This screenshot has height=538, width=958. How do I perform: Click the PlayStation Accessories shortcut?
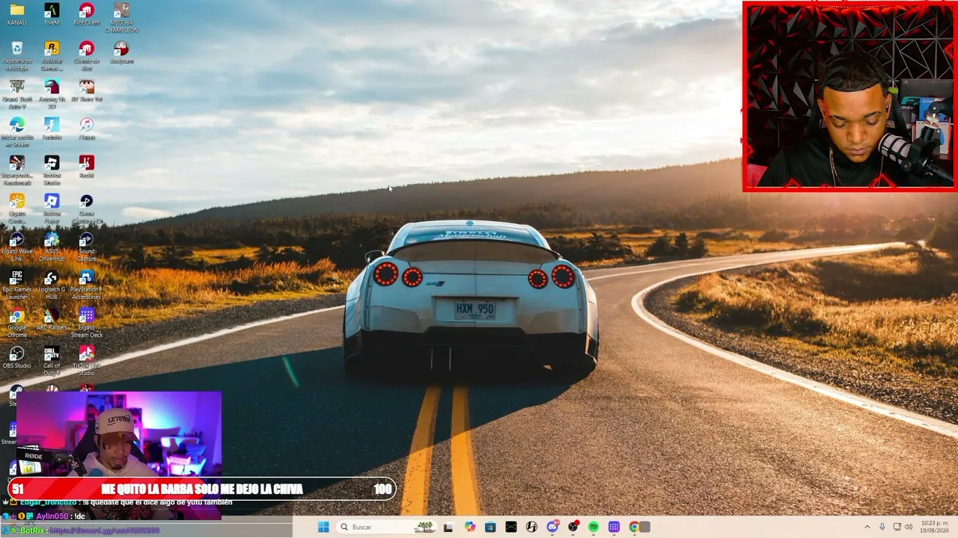click(x=86, y=285)
